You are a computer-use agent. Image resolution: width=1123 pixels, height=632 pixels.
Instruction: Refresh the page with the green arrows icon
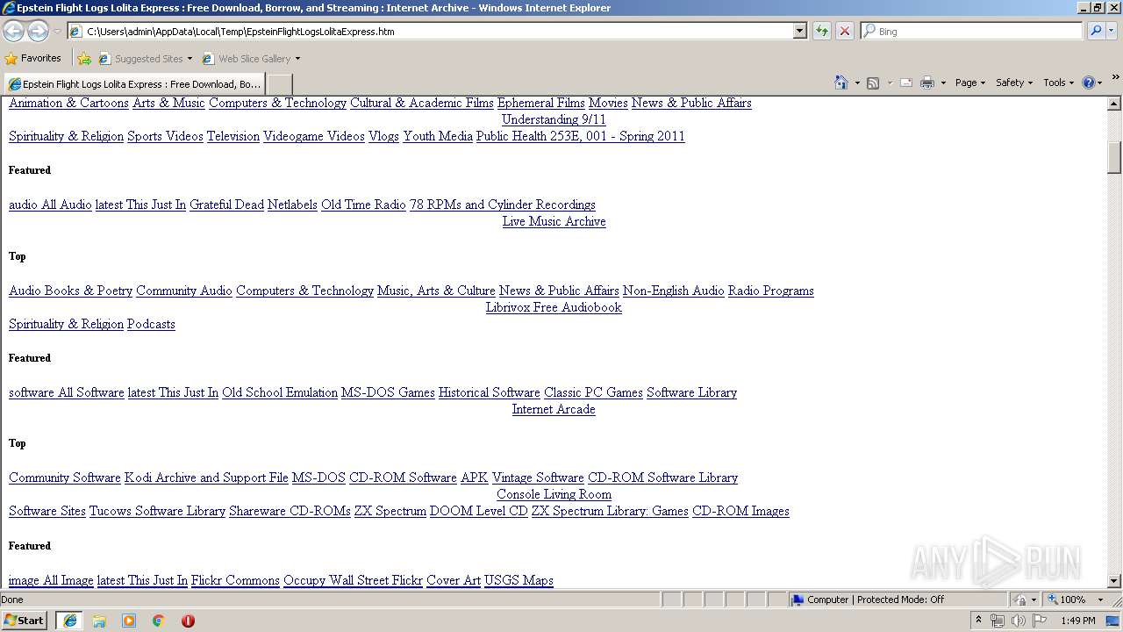822,31
